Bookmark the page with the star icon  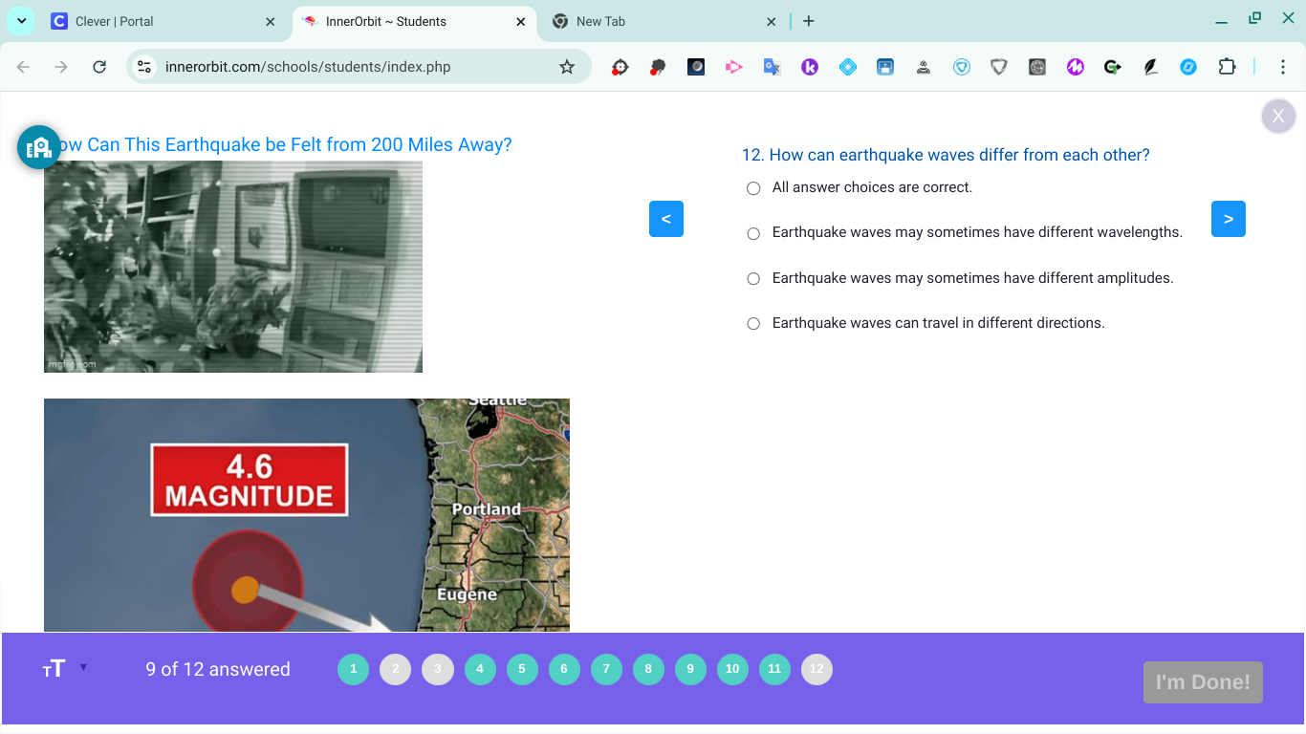(568, 67)
